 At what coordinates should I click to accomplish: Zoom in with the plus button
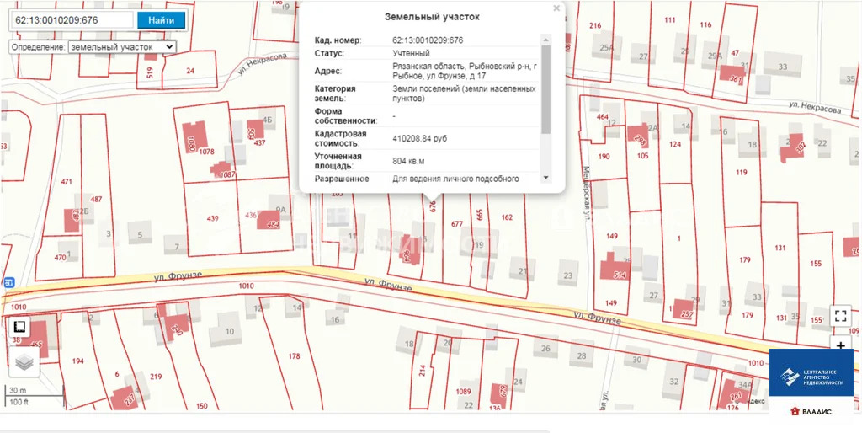[840, 345]
